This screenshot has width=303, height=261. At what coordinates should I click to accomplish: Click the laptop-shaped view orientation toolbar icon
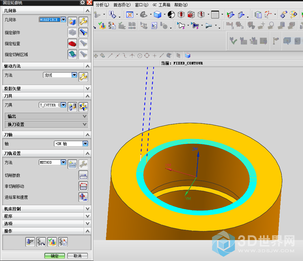click(x=144, y=15)
